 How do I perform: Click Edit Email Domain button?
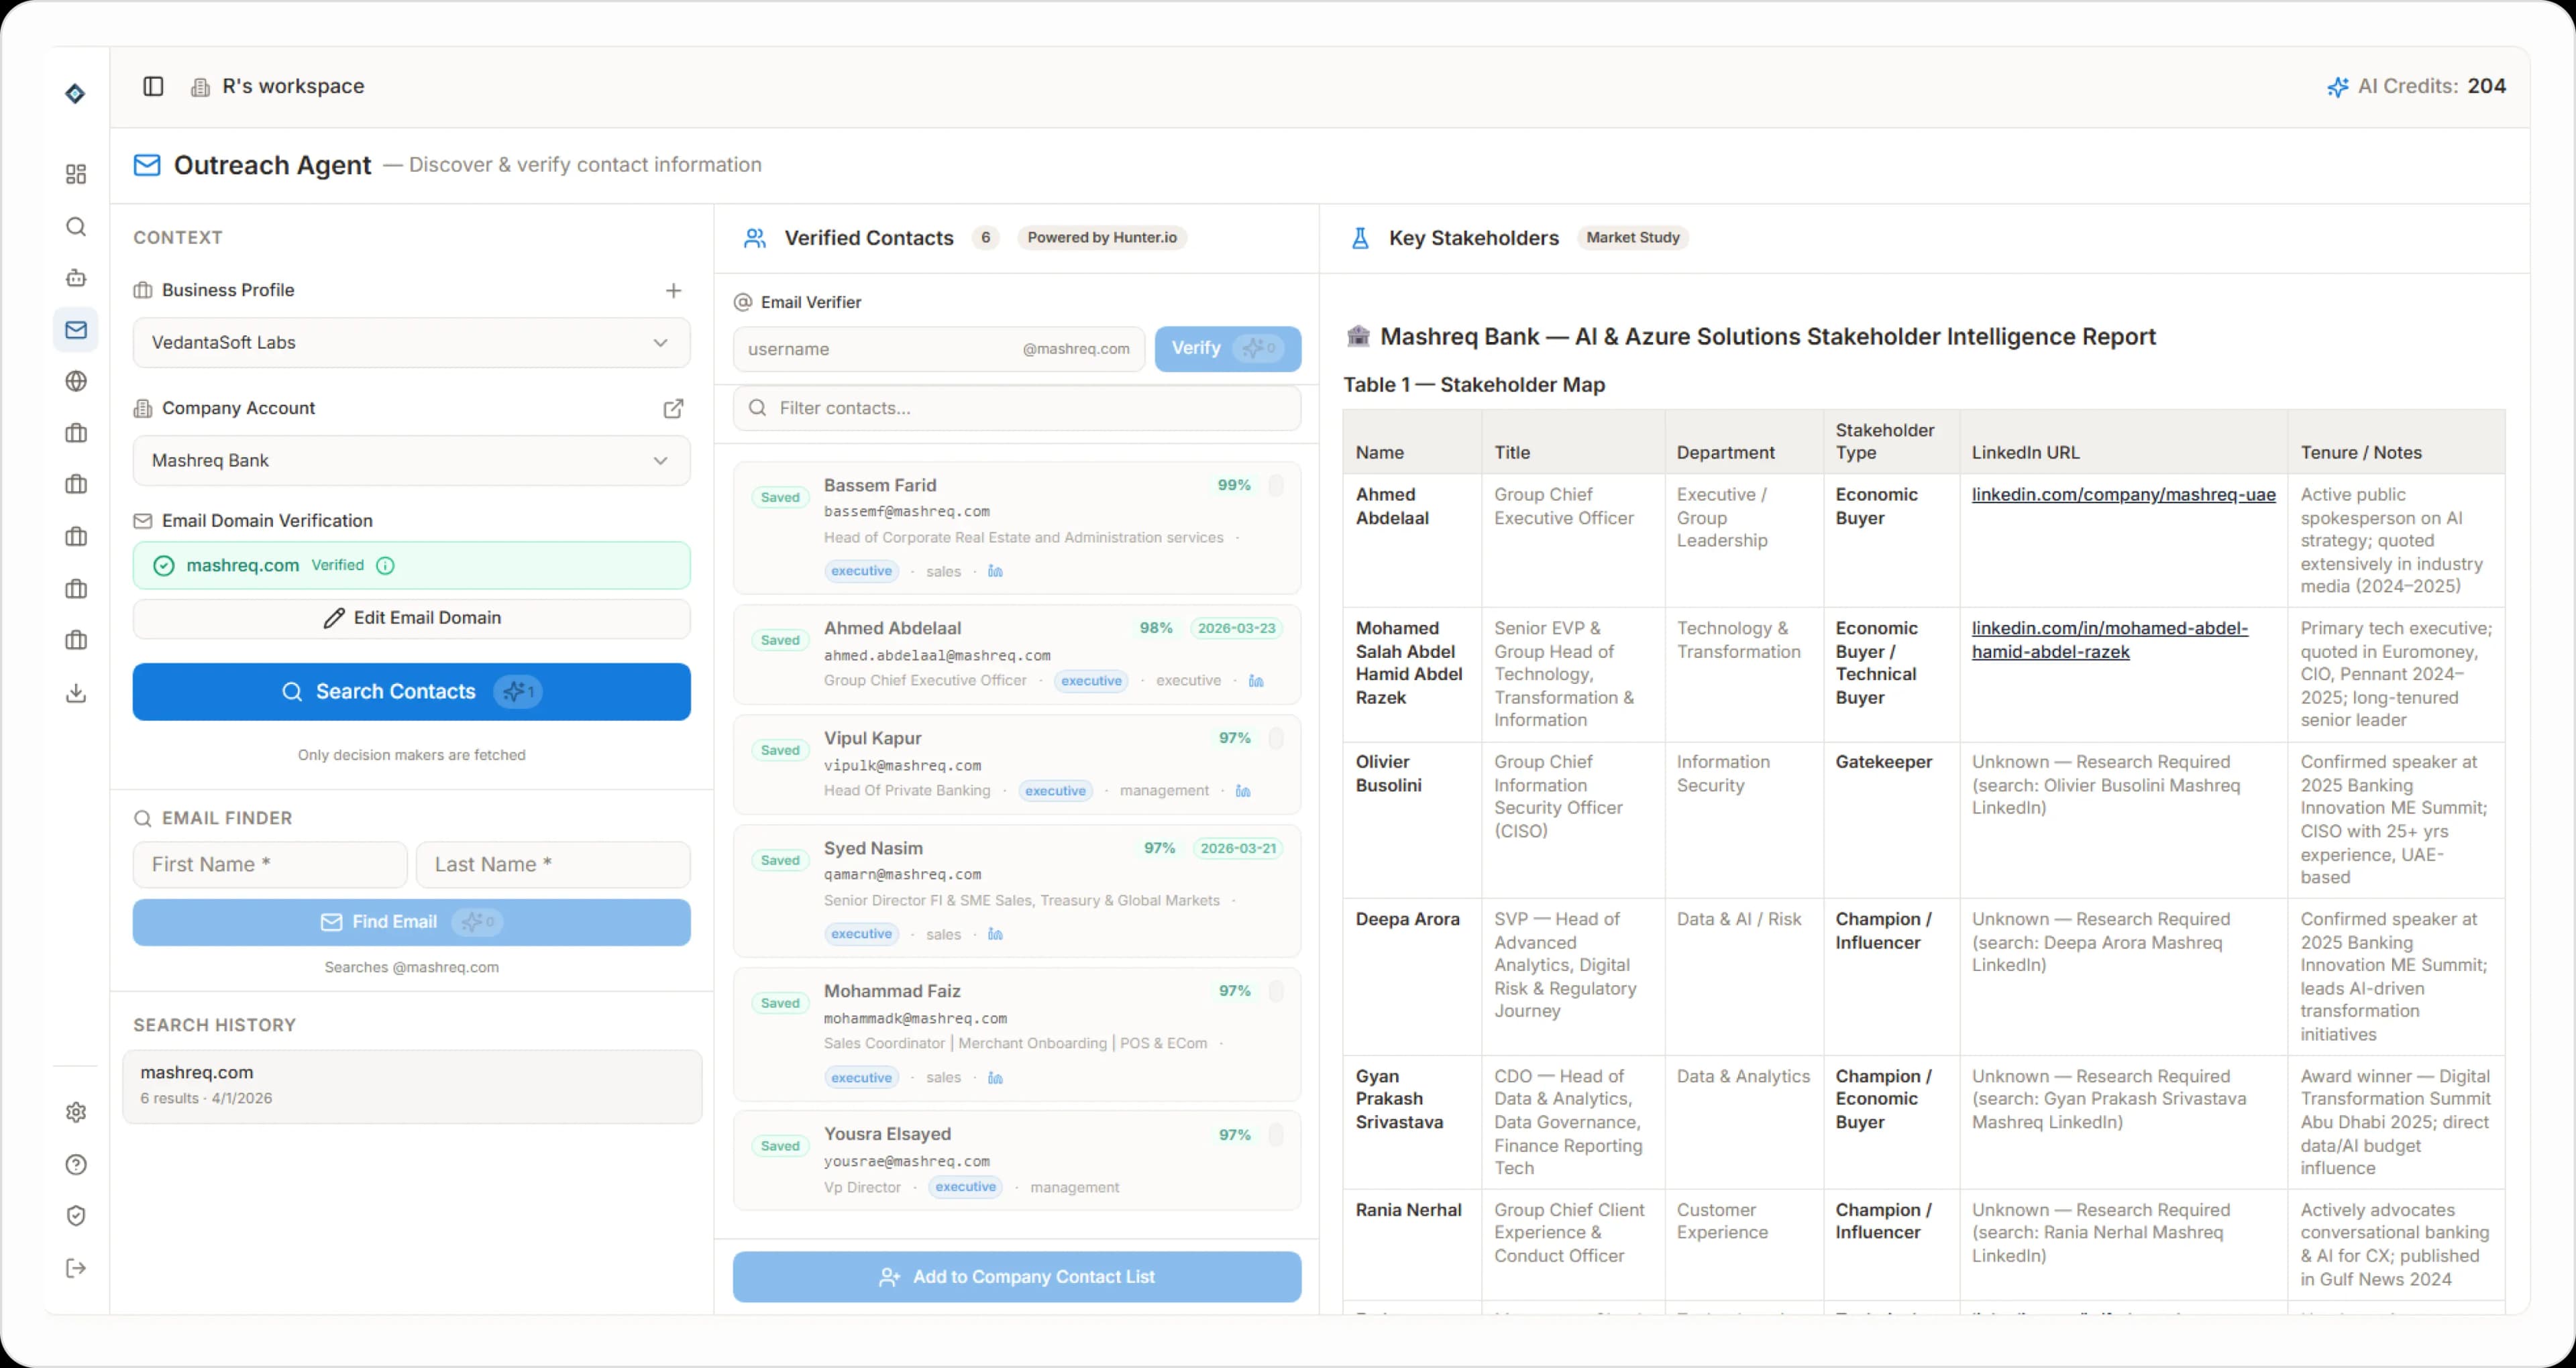point(411,618)
